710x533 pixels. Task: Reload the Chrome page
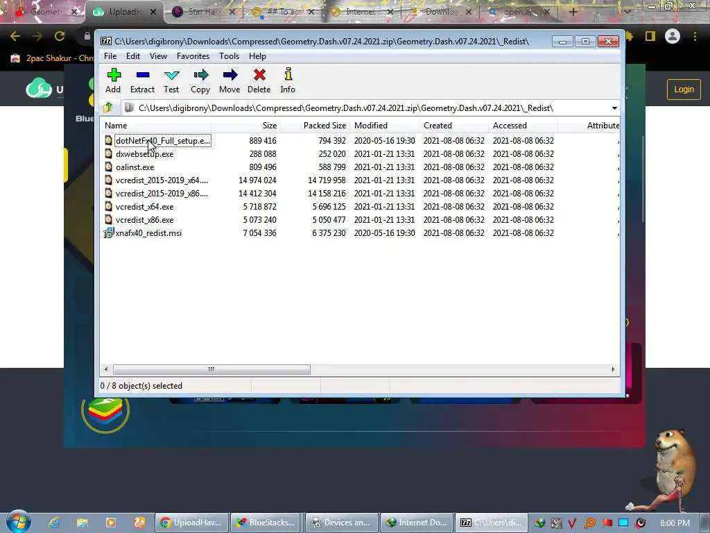click(x=60, y=36)
